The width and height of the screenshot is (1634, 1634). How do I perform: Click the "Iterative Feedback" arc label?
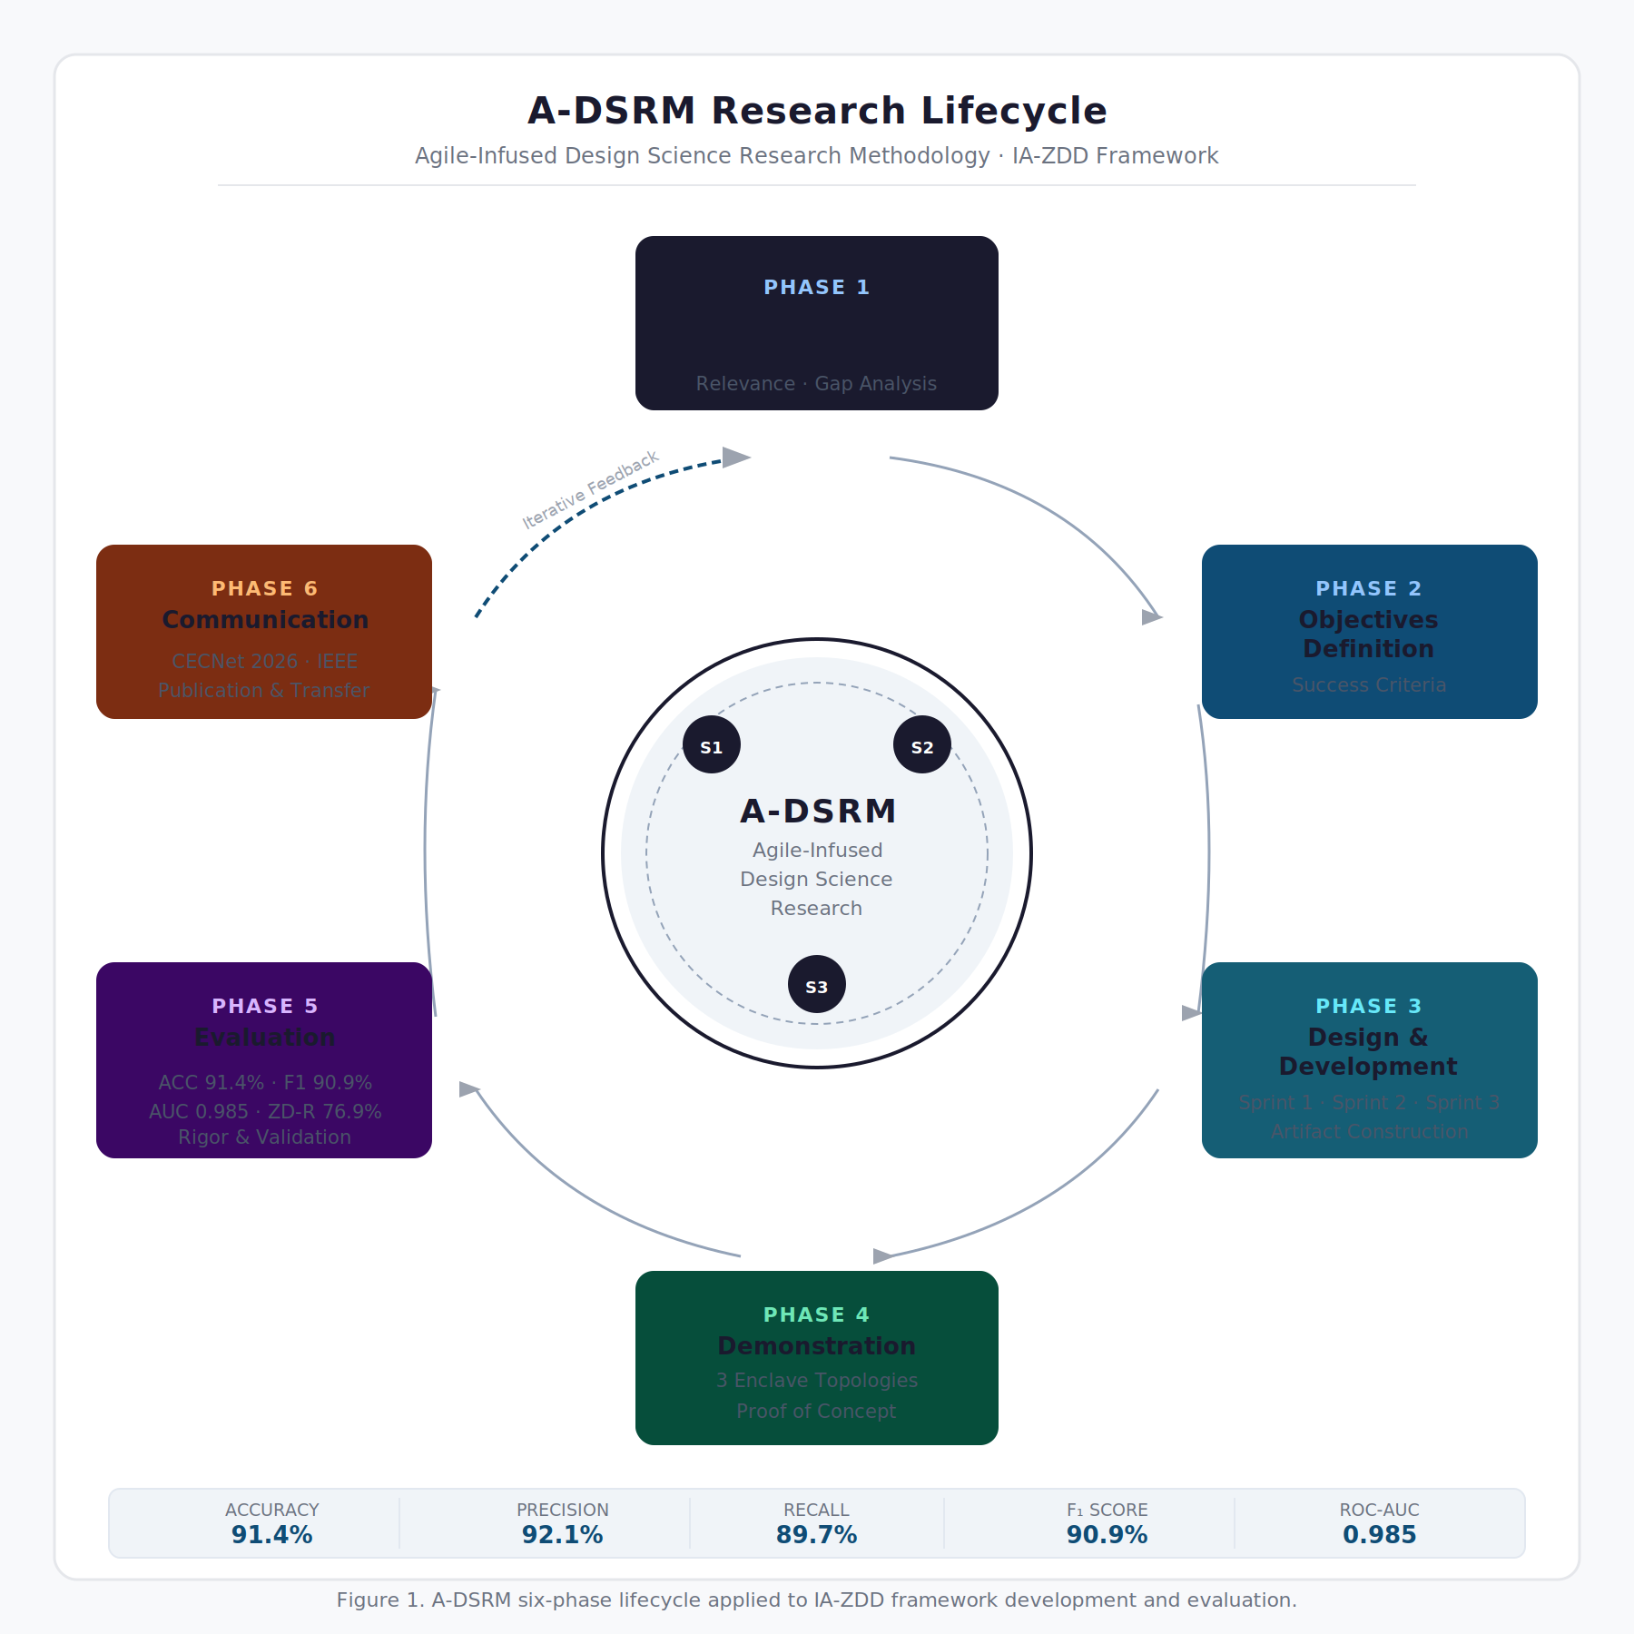591,489
